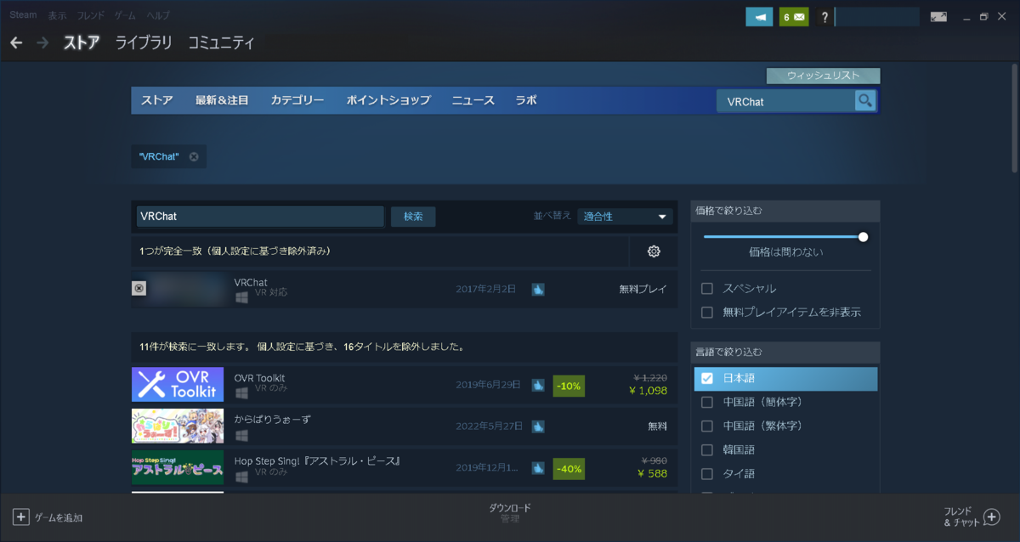The width and height of the screenshot is (1020, 542).
Task: Click the -10% discount badge on OVR Toolkit
Action: pyautogui.click(x=569, y=386)
